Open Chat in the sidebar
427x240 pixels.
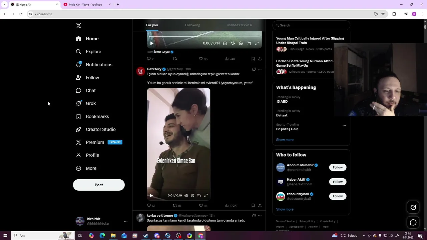pos(86,90)
